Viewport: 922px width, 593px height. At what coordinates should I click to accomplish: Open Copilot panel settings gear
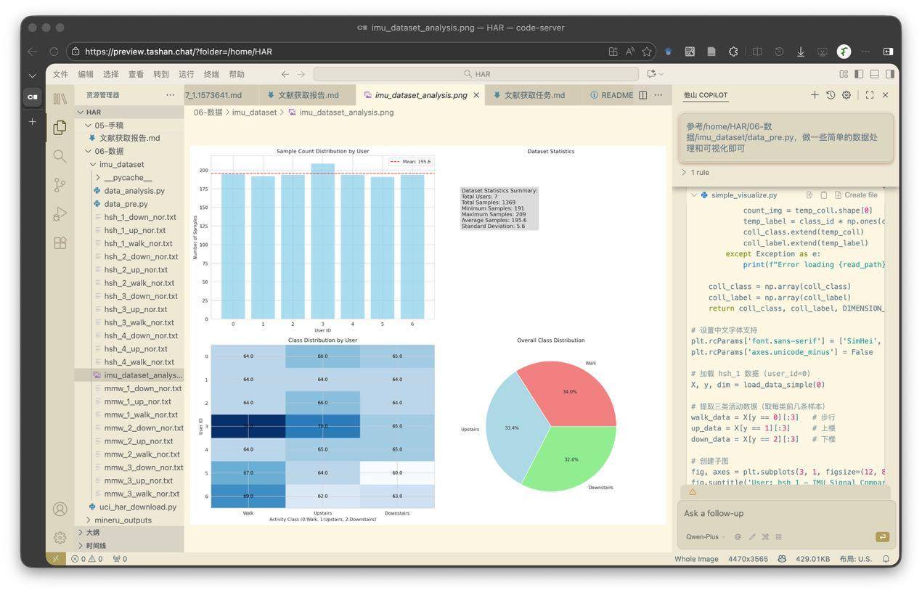(846, 95)
